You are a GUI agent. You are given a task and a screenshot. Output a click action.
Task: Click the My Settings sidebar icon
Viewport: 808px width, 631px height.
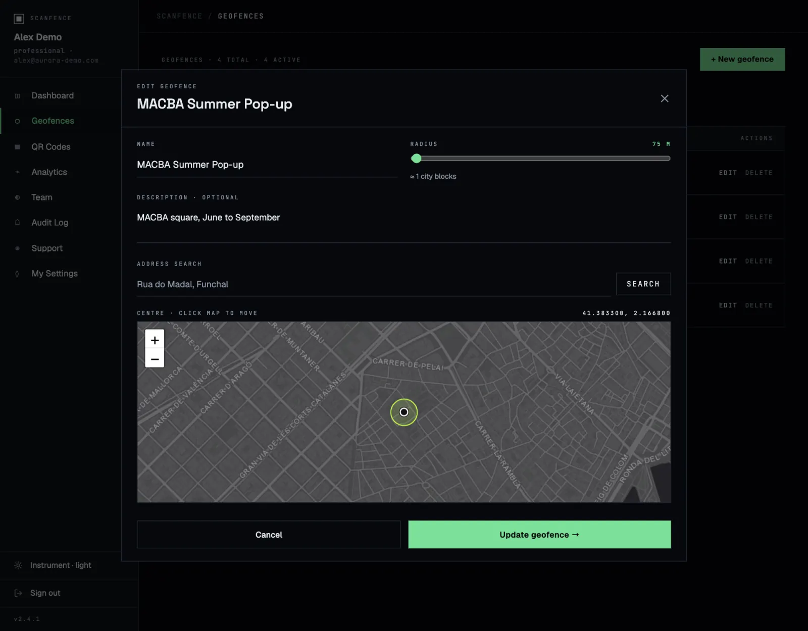tap(18, 274)
